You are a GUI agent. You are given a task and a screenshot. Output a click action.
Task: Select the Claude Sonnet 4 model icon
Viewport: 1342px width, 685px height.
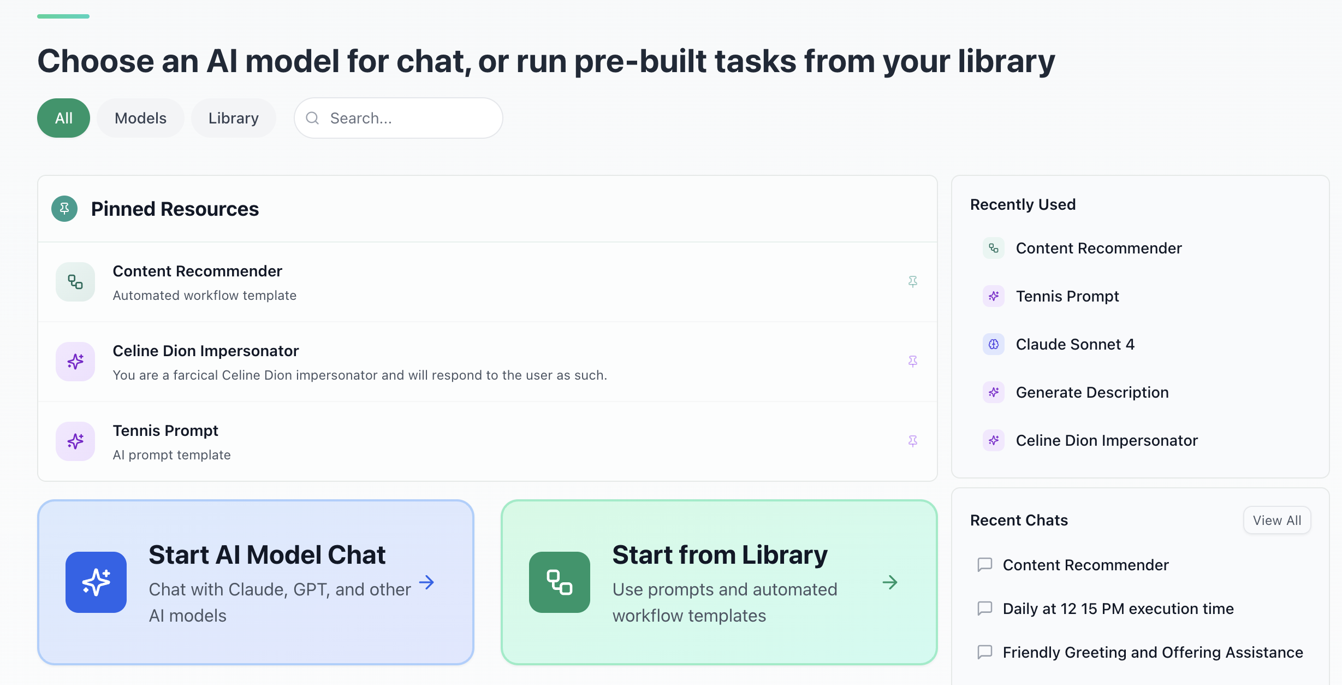pyautogui.click(x=994, y=344)
